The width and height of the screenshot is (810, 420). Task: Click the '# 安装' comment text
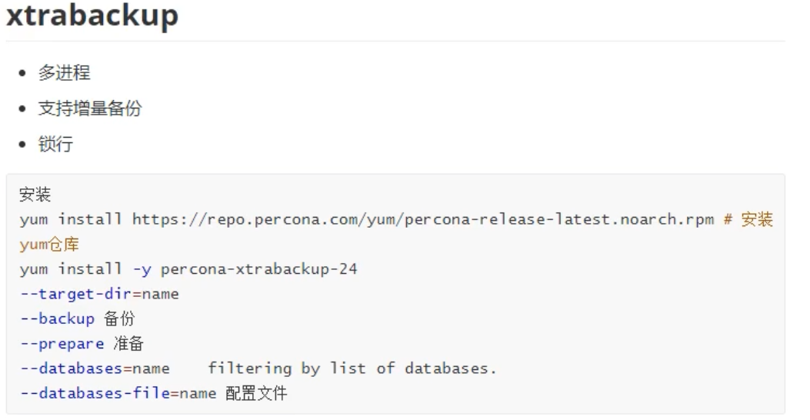(748, 219)
